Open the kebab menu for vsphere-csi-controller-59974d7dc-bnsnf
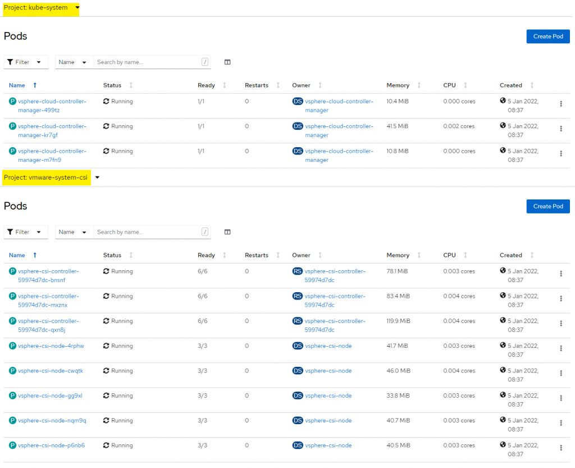The height and width of the screenshot is (468, 575). click(560, 274)
